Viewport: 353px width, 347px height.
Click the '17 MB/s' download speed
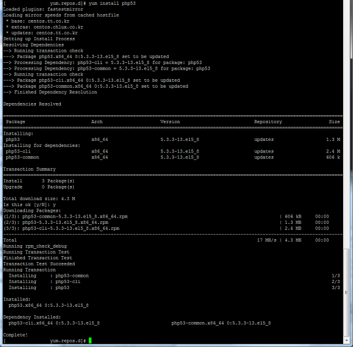(x=267, y=240)
